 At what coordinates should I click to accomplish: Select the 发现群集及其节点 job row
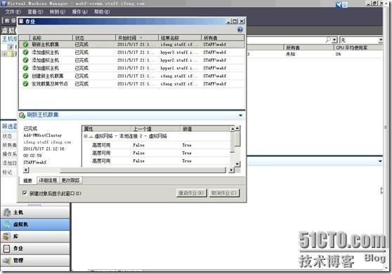(x=132, y=84)
